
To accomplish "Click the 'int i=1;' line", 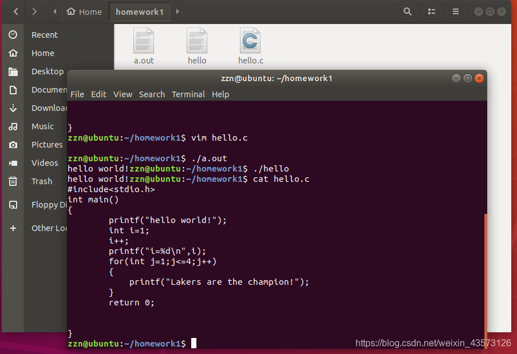I will click(x=129, y=230).
